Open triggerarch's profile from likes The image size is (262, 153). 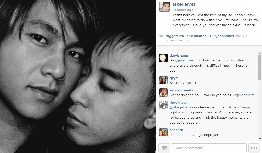coord(175,36)
